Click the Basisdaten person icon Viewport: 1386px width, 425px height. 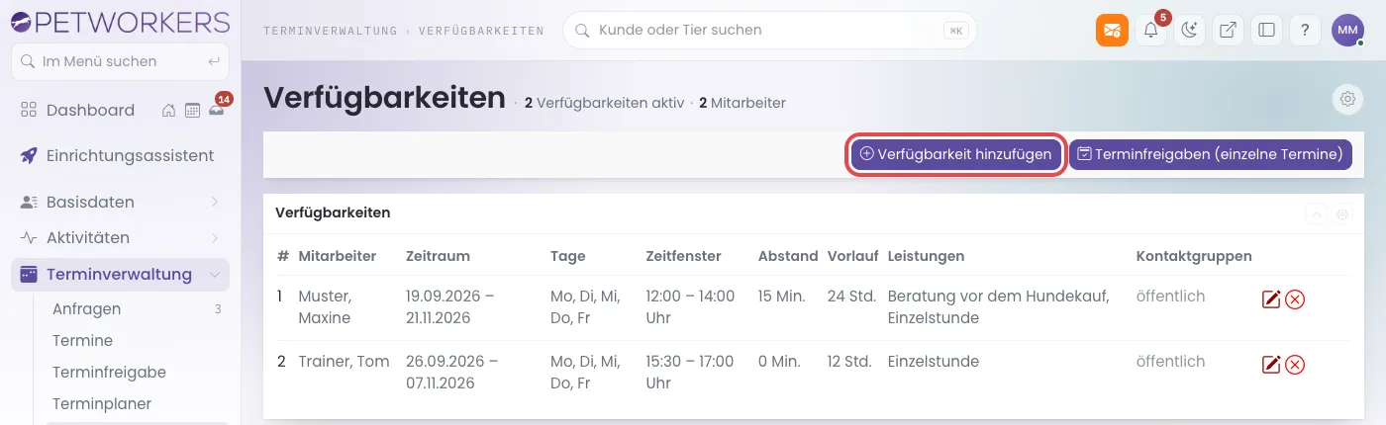point(29,202)
